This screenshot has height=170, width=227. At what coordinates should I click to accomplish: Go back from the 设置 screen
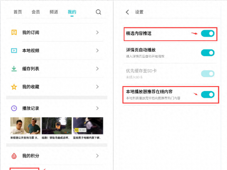coord(127,12)
